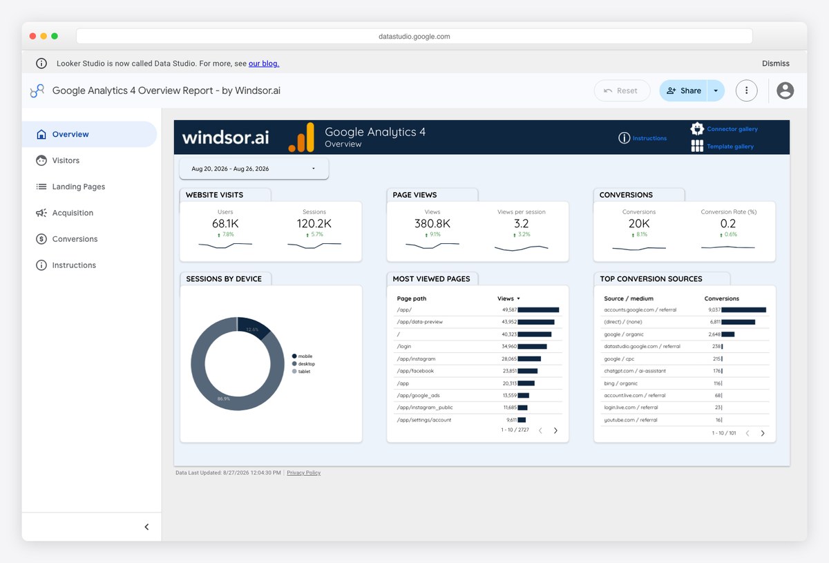The image size is (829, 563).
Task: Click the Conversions dollar icon
Action: (x=41, y=239)
